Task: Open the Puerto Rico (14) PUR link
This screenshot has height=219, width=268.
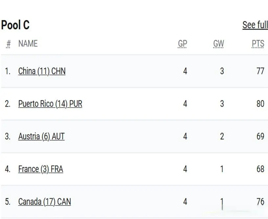Action: (50, 104)
